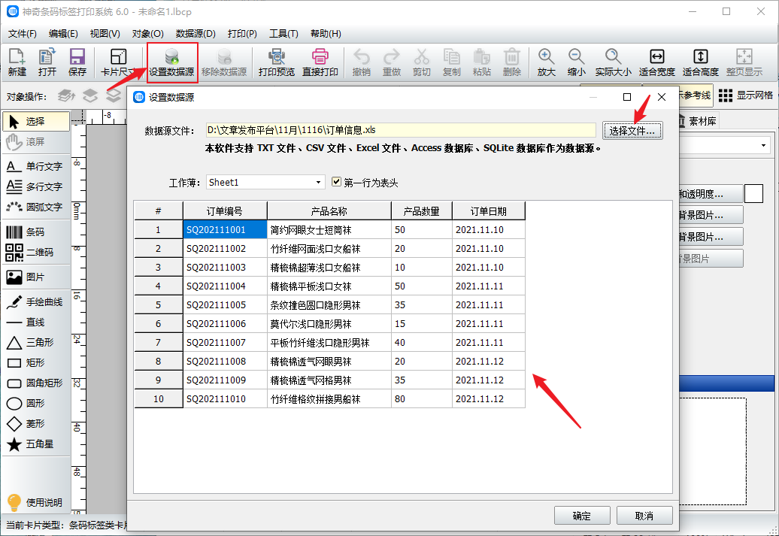This screenshot has width=779, height=536.
Task: Open the 工具(T) menu
Action: (283, 34)
